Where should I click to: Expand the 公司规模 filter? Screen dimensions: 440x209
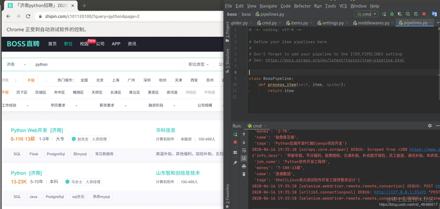coord(210,105)
